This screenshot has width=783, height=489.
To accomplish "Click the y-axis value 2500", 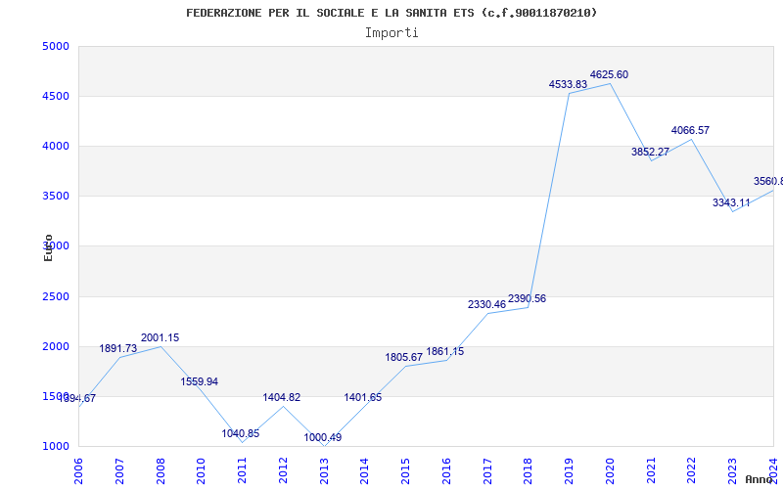I will (56, 297).
